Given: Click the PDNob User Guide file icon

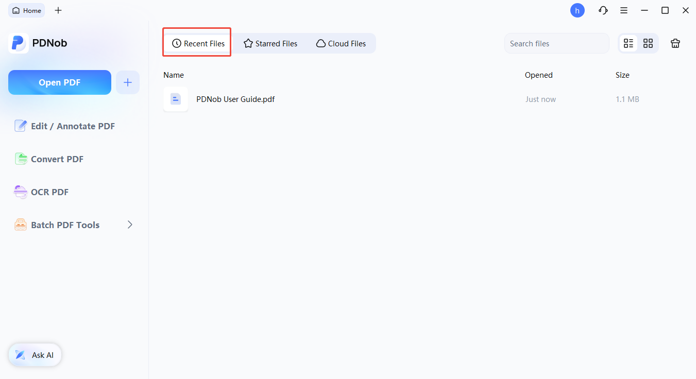Looking at the screenshot, I should tap(176, 99).
